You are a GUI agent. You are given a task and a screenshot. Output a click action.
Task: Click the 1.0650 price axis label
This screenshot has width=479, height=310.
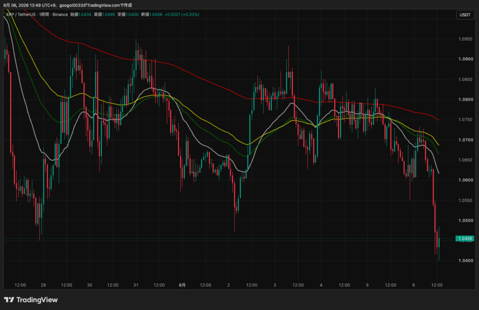click(465, 160)
